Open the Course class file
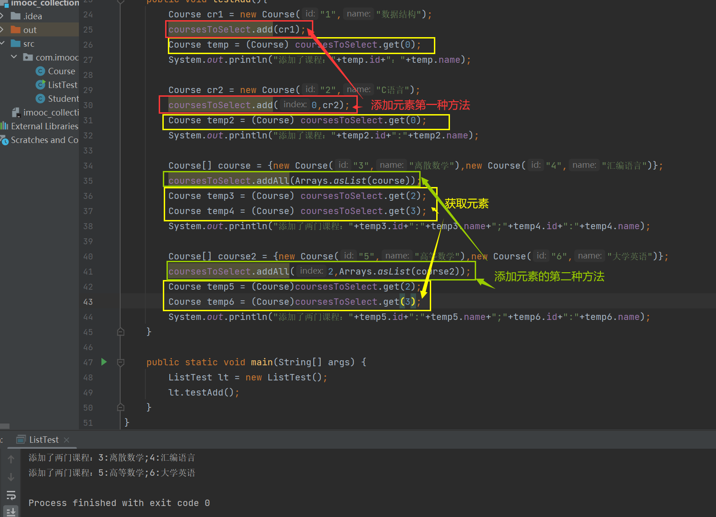Screen dimensions: 716x517 click(61, 71)
